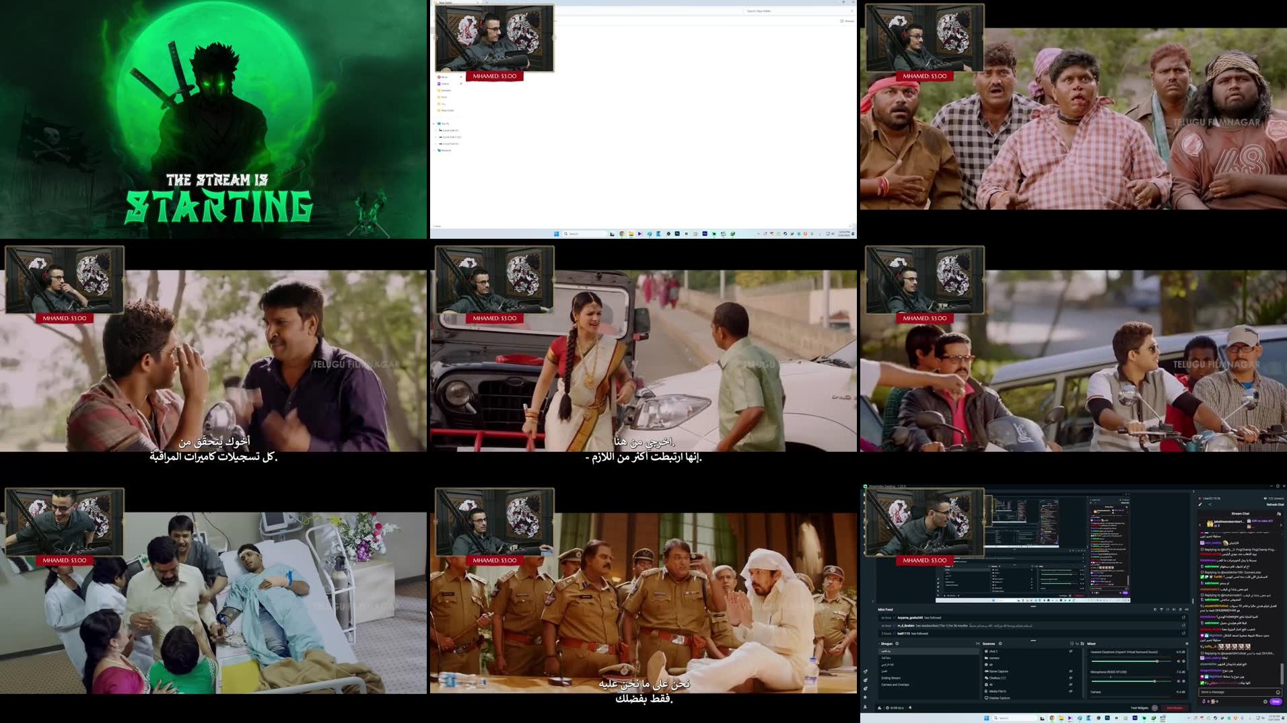Viewport: 1287px width, 723px height.
Task: Open chat users list icon
Action: (x=1279, y=514)
